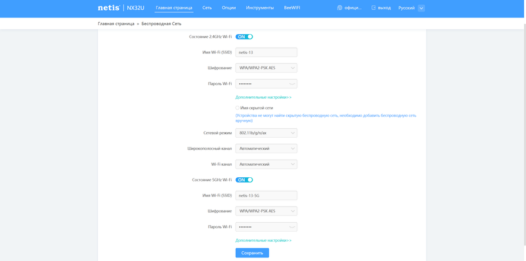Open the Инструменты menu

260,8
